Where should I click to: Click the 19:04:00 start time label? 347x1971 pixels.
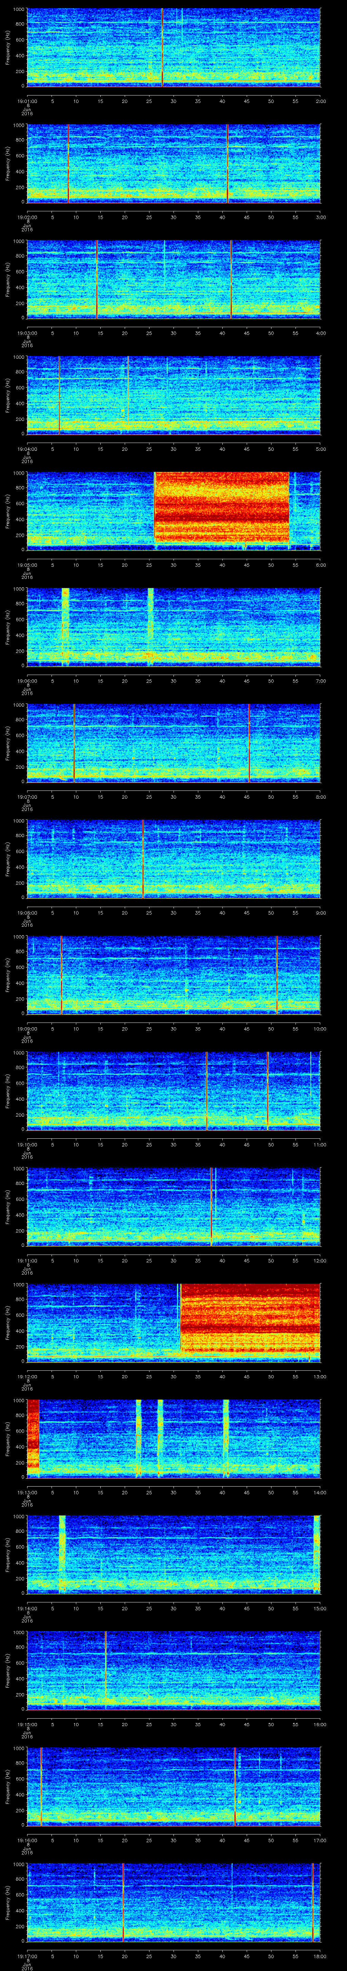coord(27,449)
